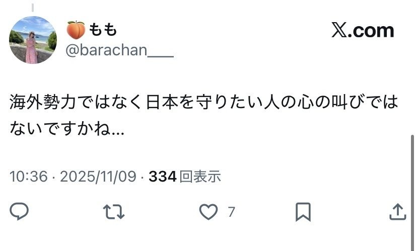Select the tweet line beginning with 海外勢力

[x=203, y=102]
